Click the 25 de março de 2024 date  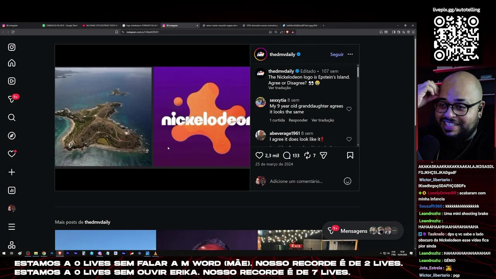pos(274,164)
